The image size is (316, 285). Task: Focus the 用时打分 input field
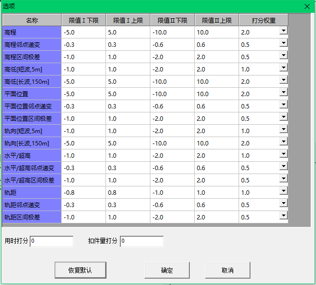[x=52, y=241]
